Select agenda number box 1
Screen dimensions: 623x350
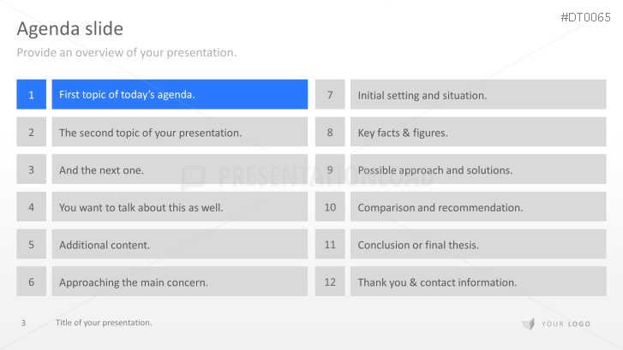pos(31,94)
